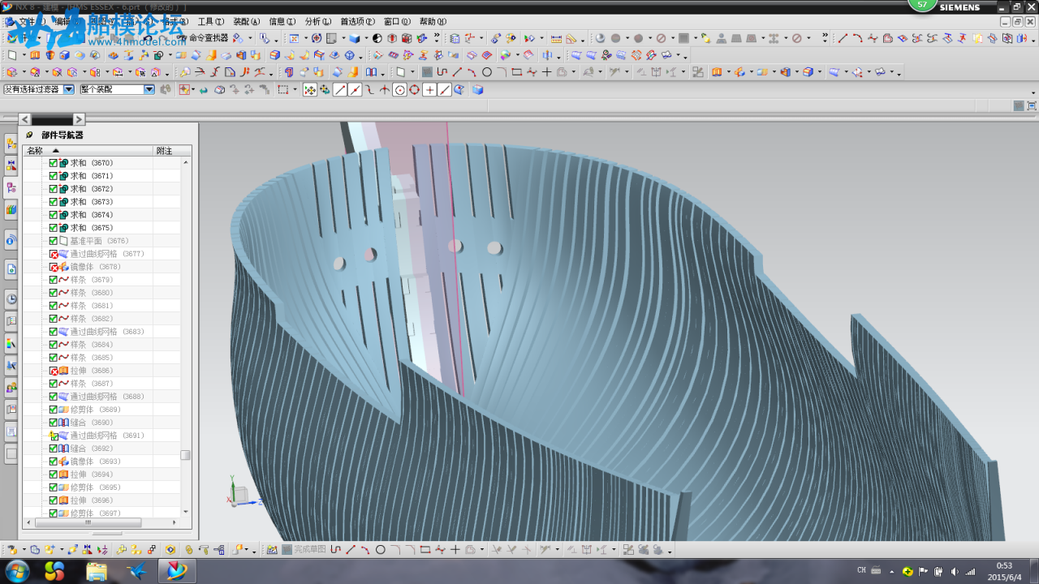The width and height of the screenshot is (1039, 584).
Task: Open the 装配(A) menu
Action: point(247,22)
